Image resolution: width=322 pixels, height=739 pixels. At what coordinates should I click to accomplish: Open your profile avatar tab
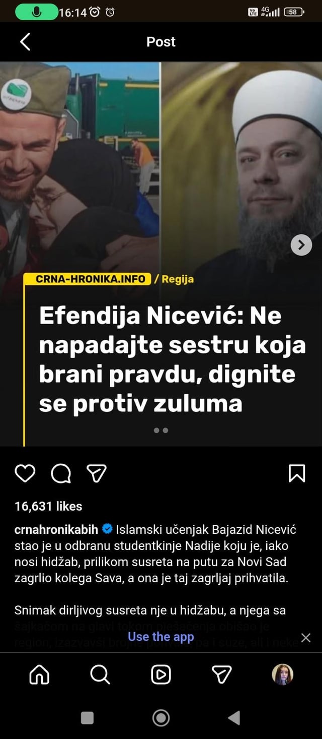282,674
